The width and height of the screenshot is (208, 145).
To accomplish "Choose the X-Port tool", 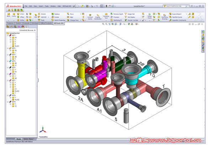I will [21, 14].
